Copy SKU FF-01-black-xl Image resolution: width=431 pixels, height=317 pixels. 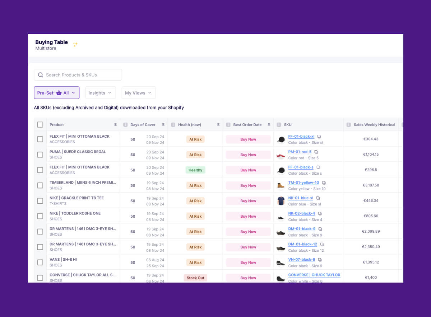(x=319, y=137)
